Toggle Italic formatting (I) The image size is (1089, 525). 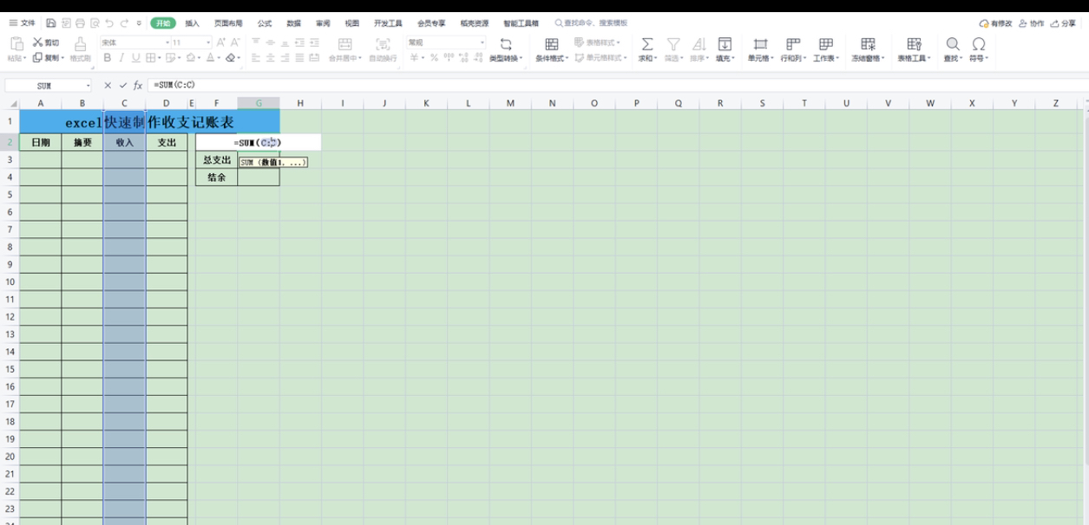[121, 58]
